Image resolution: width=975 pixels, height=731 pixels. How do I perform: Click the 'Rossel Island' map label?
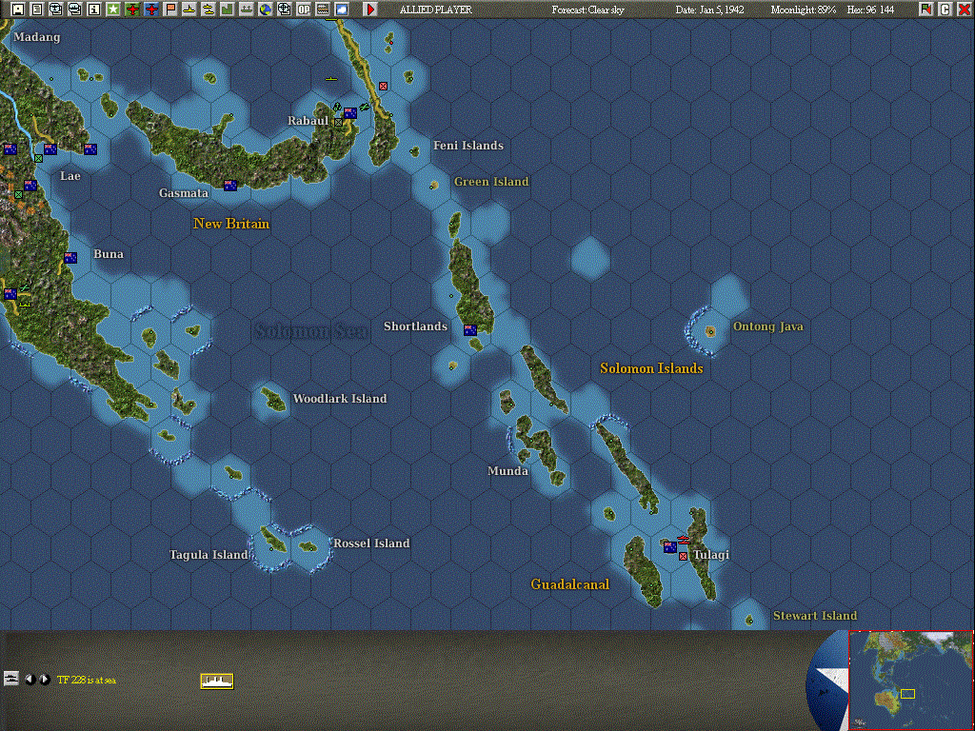pyautogui.click(x=371, y=543)
